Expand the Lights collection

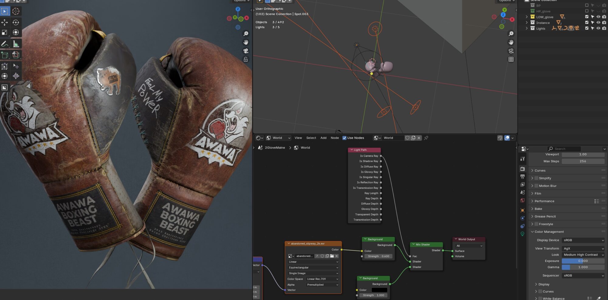click(527, 29)
